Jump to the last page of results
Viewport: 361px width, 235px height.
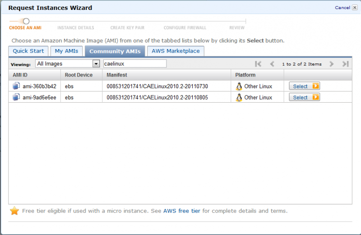(345, 64)
